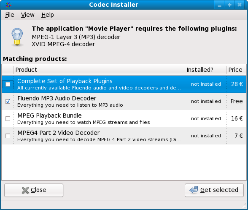Maximize the Codec Installer window
This screenshot has width=248, height=210.
point(229,5)
